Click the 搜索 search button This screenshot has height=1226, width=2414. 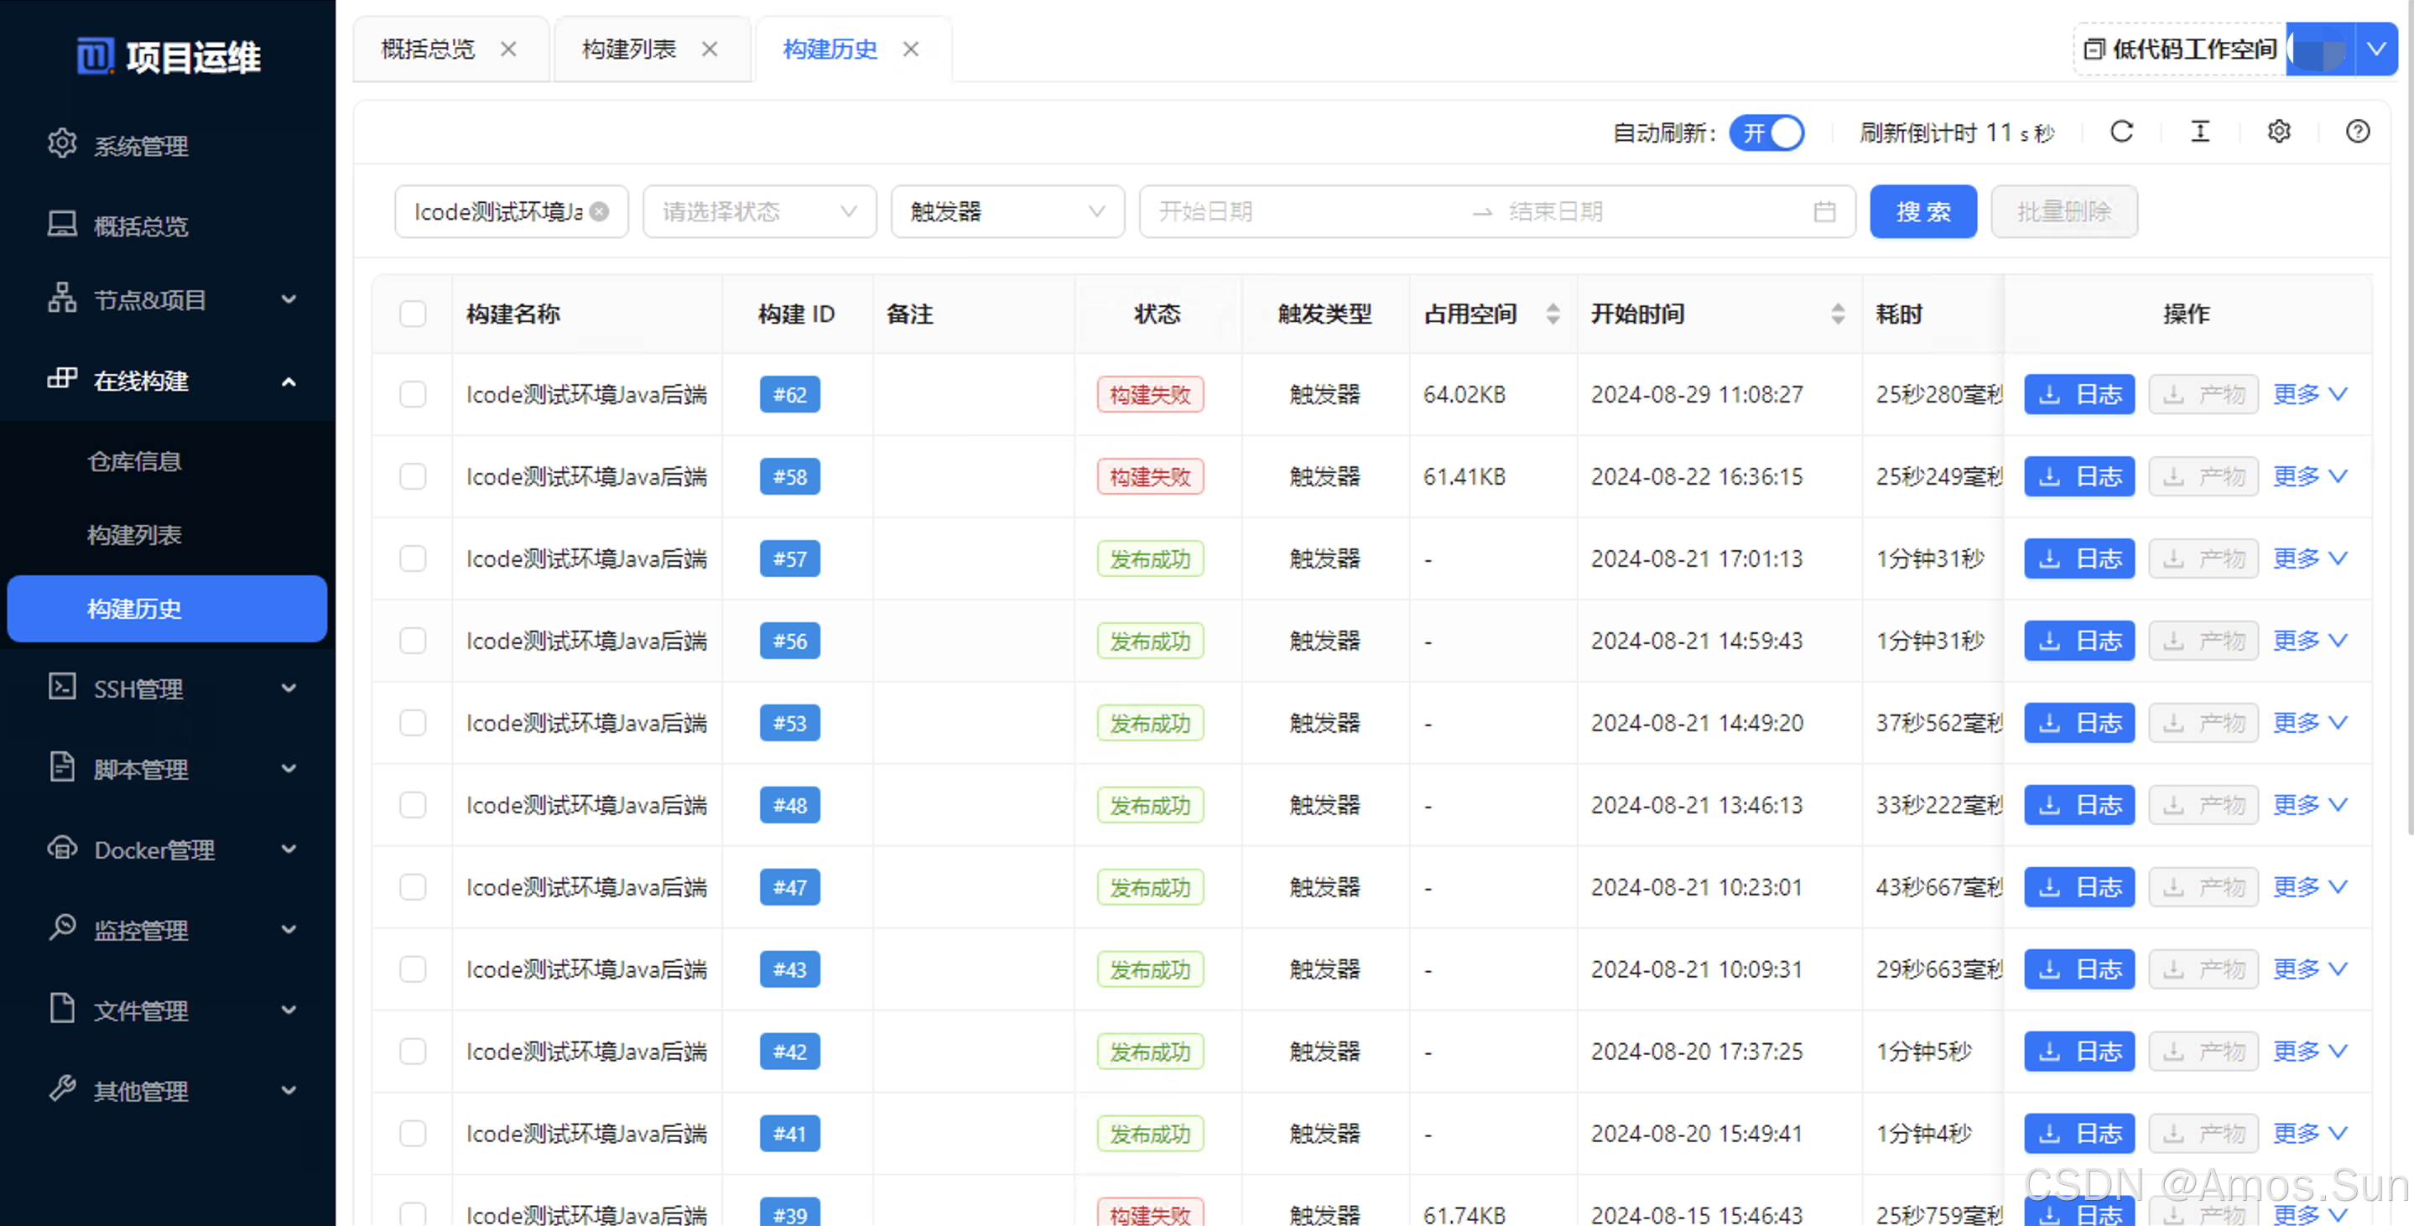pos(1923,211)
